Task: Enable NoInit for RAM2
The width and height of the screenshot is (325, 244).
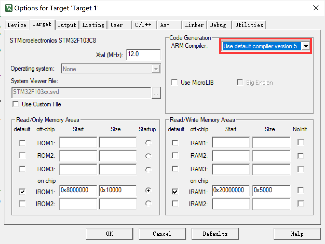Action: [301, 156]
